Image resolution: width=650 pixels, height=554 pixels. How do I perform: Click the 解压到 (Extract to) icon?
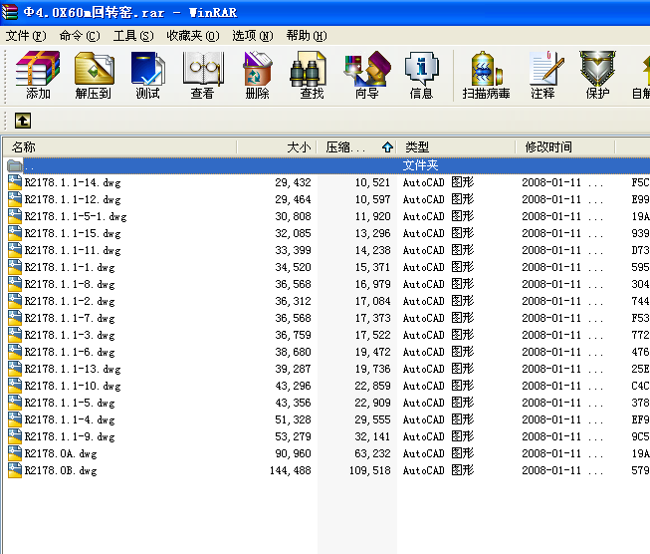[x=94, y=75]
